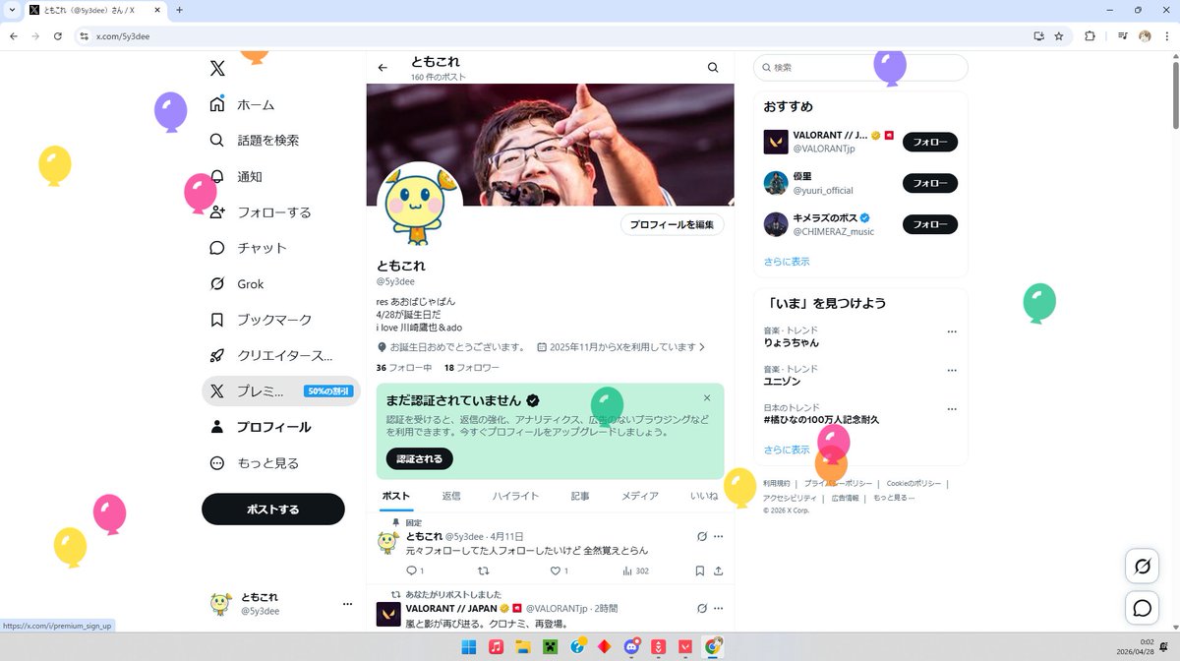
Task: Open プロフィールを編集 to edit the profile
Action: pos(672,224)
